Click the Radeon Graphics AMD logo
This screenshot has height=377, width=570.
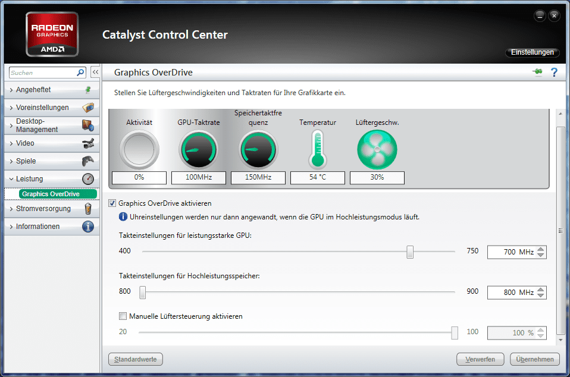52,34
